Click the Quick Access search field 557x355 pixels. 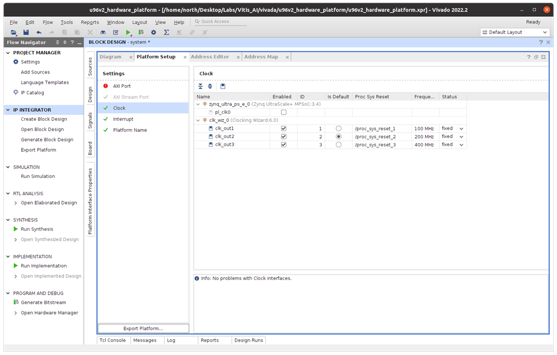[x=220, y=22]
